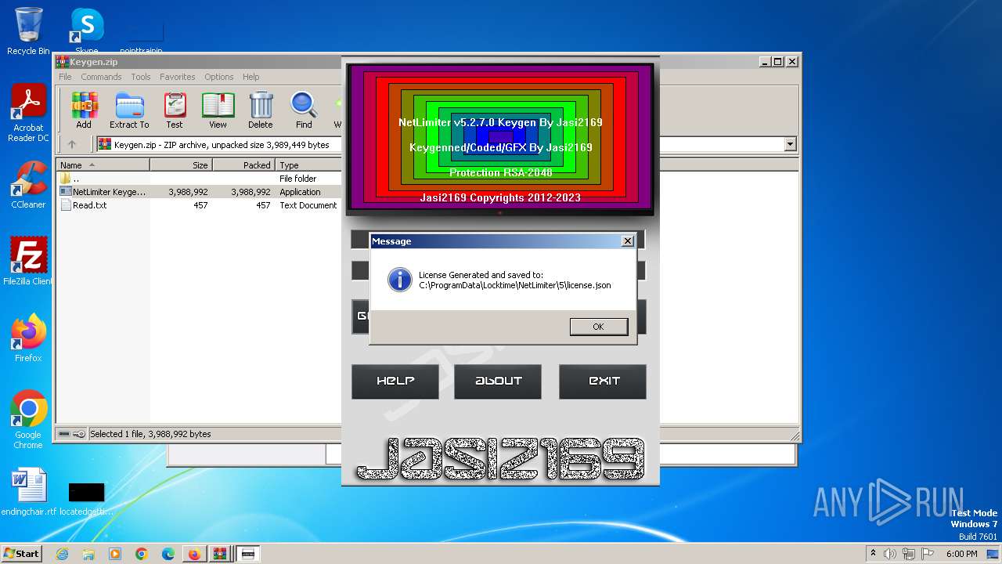
Task: Open the HELP button in keygen
Action: (x=395, y=381)
